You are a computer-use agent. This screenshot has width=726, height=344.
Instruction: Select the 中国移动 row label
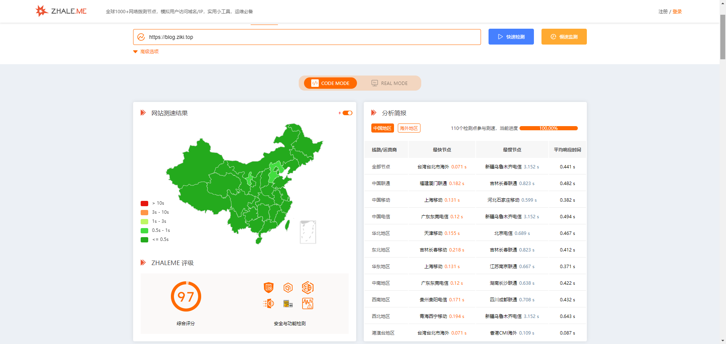point(381,200)
